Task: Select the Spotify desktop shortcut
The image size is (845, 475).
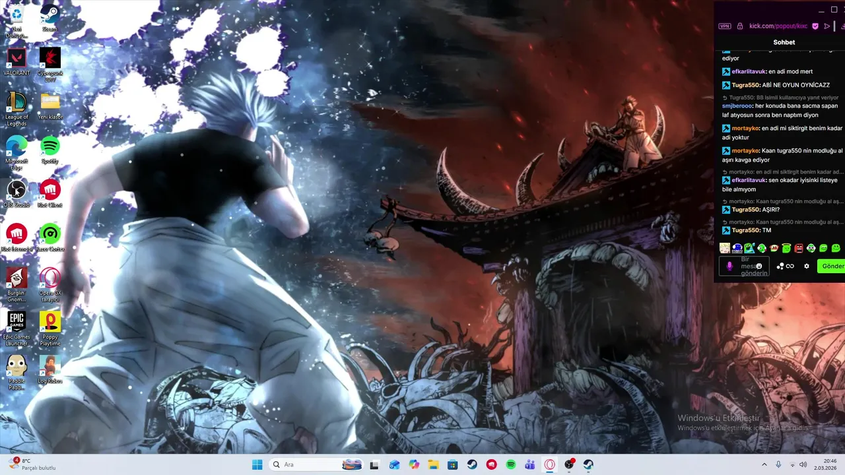Action: click(50, 150)
